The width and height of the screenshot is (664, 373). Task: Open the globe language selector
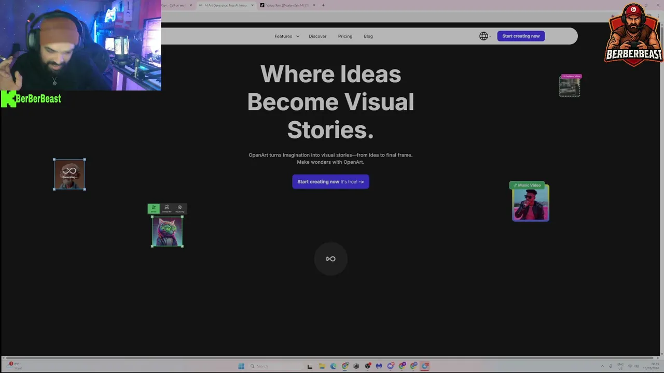coord(485,36)
